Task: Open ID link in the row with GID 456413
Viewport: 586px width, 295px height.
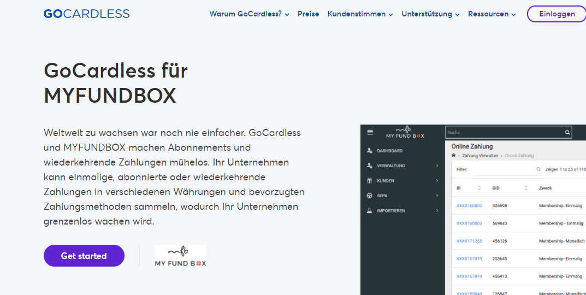Action: tap(469, 276)
